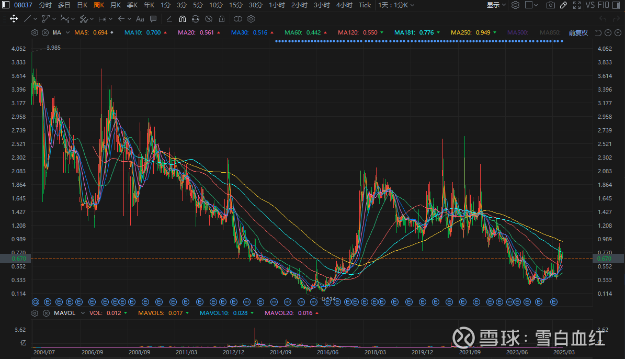Remove the MA indicator
The image size is (625, 359).
pos(46,33)
